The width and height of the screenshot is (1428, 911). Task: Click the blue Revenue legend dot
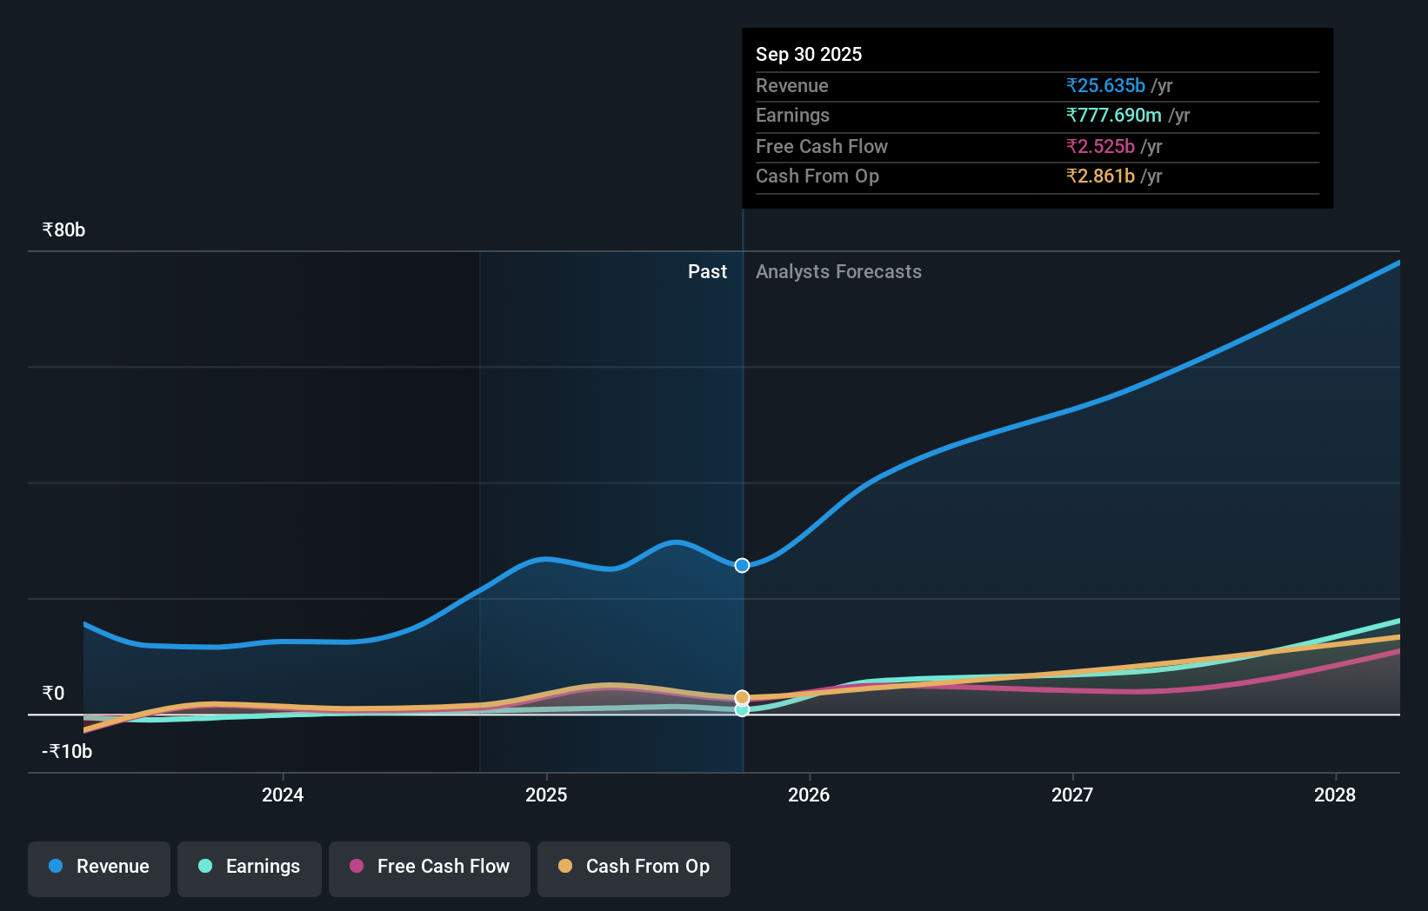pos(54,866)
